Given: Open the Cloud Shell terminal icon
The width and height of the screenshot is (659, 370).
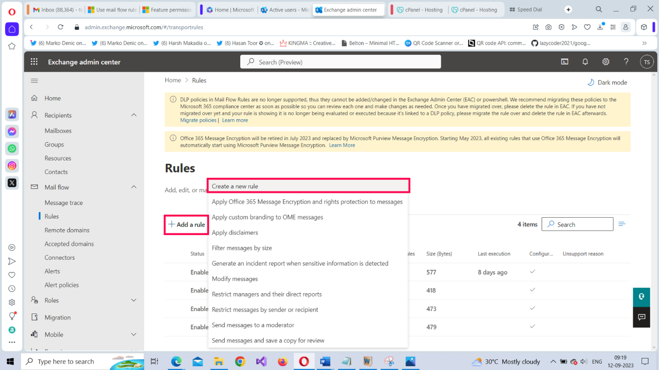Looking at the screenshot, I should click(565, 62).
